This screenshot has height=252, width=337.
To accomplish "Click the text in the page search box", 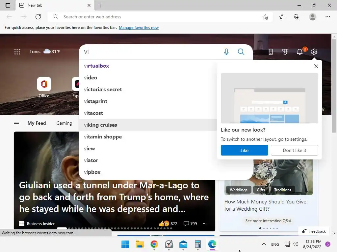I will (87, 52).
